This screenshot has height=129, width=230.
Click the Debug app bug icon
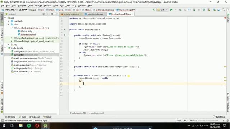tap(180, 10)
